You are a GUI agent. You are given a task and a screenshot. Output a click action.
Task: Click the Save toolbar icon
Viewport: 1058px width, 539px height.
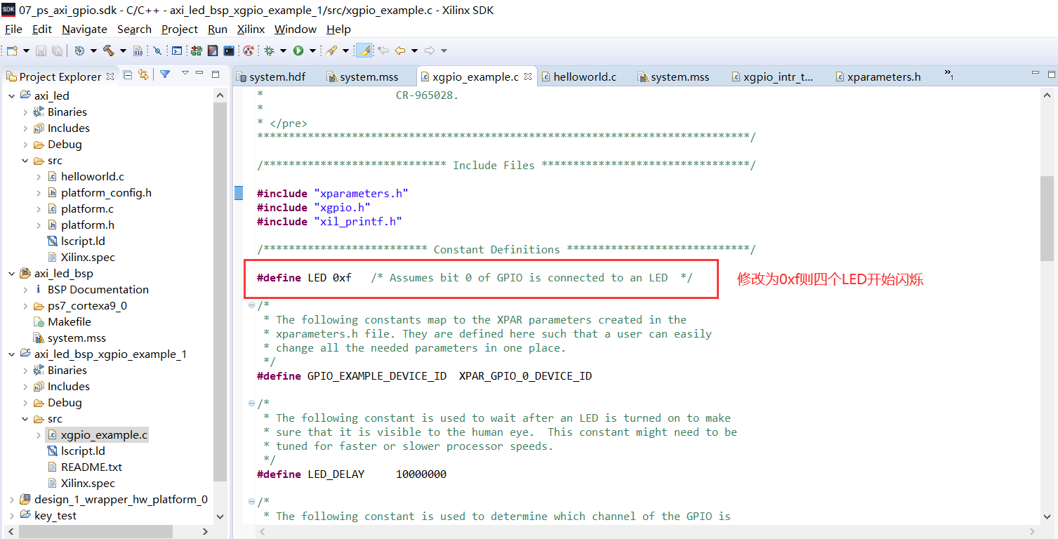point(41,51)
